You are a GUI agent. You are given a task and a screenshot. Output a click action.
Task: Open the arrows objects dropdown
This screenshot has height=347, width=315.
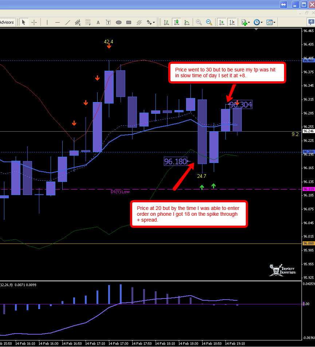pos(151,22)
